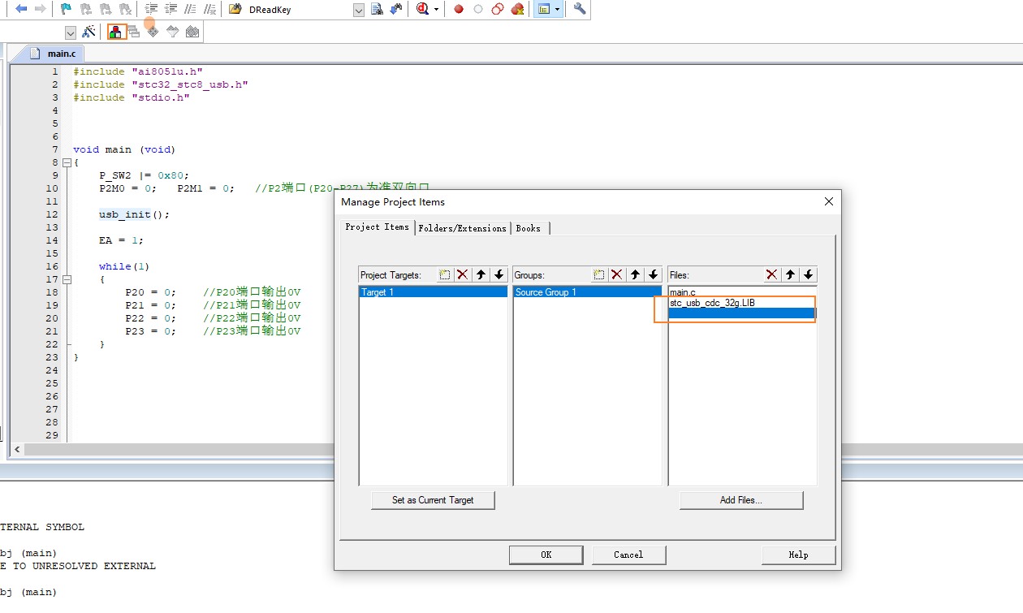Navigate backward with the blue left arrow
Viewport: 1023px width, 613px height.
pos(21,9)
